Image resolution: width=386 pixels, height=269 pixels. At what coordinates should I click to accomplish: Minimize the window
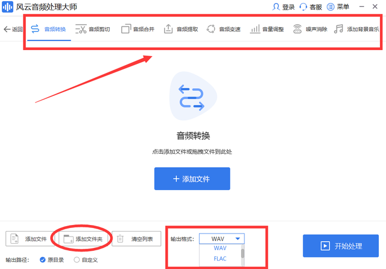click(362, 7)
